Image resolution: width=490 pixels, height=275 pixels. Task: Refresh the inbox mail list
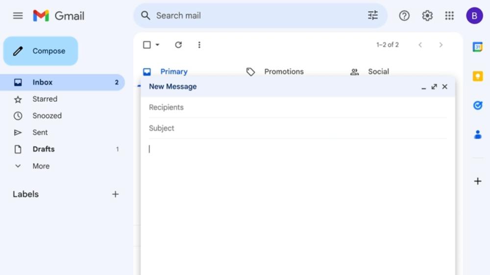178,45
